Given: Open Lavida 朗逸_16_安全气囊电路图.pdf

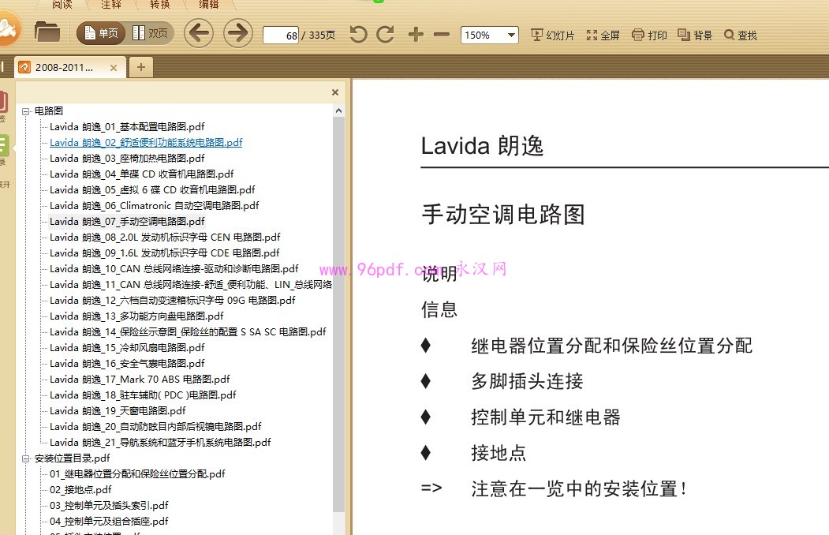Looking at the screenshot, I should point(127,364).
